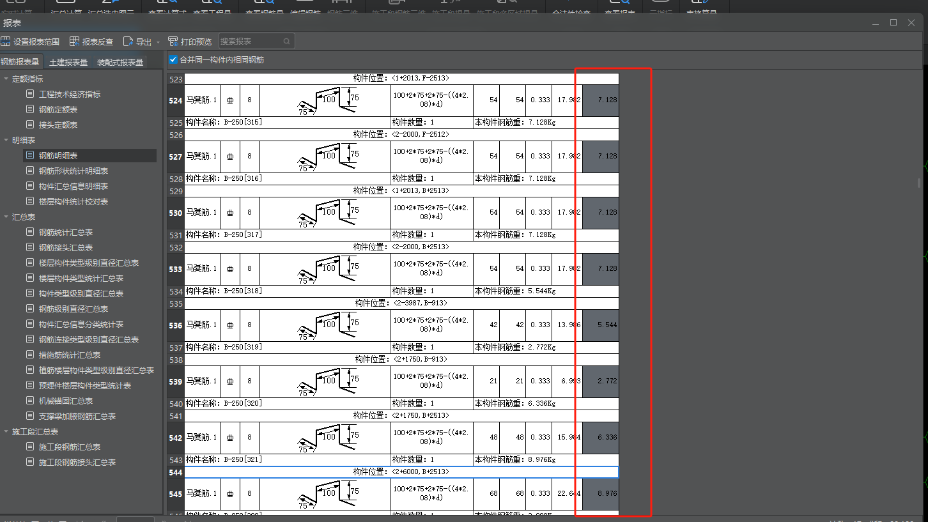
Task: Select row header 542 in the table
Action: coord(176,438)
